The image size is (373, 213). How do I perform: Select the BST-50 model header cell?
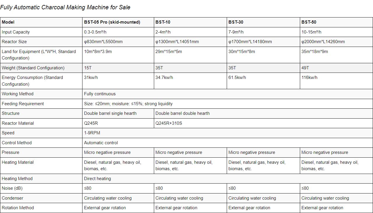336,22
